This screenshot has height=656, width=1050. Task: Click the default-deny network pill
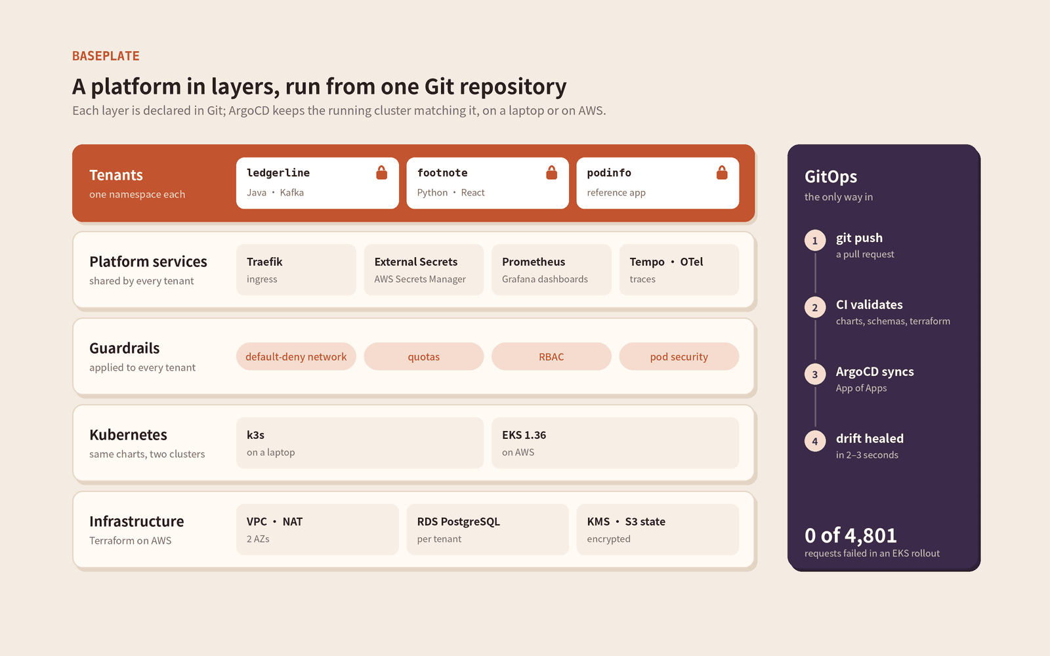point(296,356)
